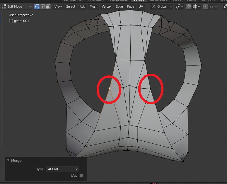227x184 pixels.
Task: Open the UV menu
Action: [x=141, y=6]
